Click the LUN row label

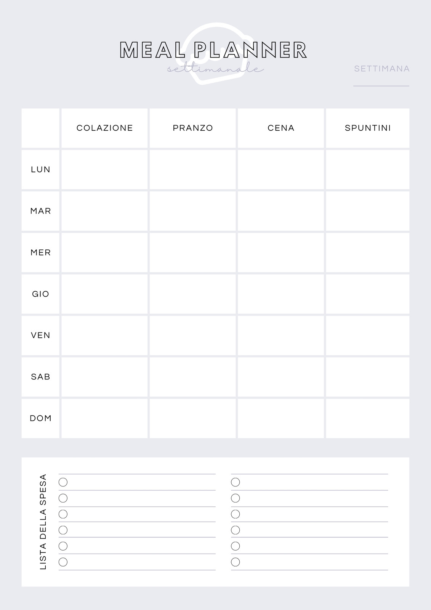coord(40,170)
